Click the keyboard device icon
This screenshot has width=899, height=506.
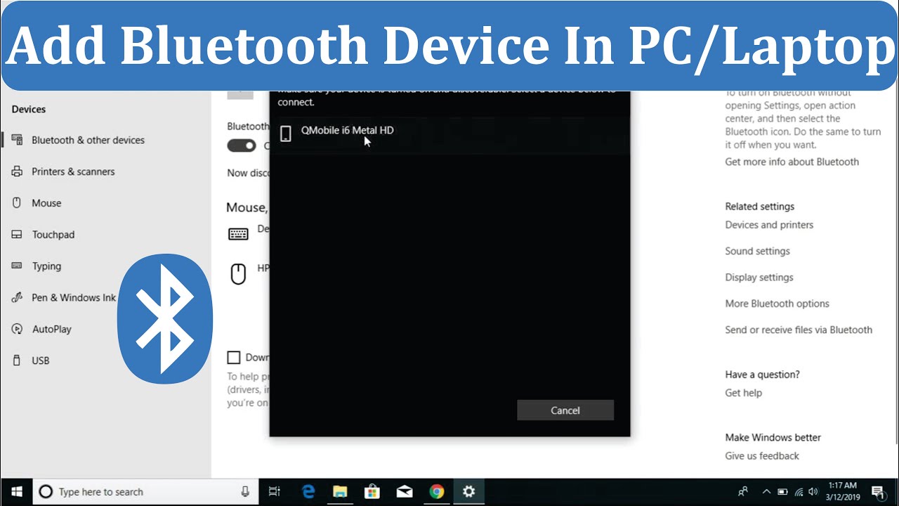pyautogui.click(x=239, y=234)
